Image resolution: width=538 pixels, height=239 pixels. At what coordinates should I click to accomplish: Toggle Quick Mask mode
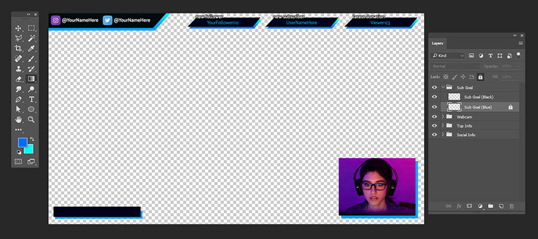click(x=18, y=161)
